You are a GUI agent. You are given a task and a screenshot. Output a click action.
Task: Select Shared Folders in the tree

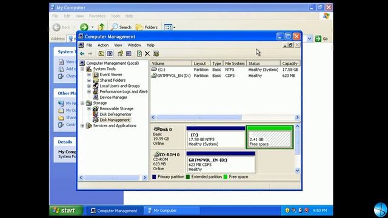[112, 80]
